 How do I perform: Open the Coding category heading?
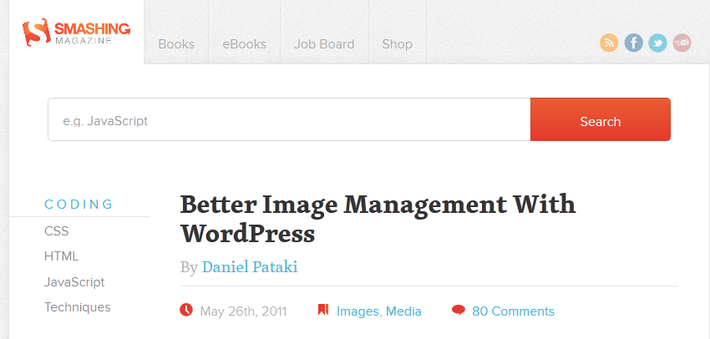pyautogui.click(x=79, y=204)
